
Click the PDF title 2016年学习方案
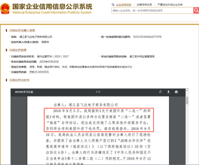24,92
